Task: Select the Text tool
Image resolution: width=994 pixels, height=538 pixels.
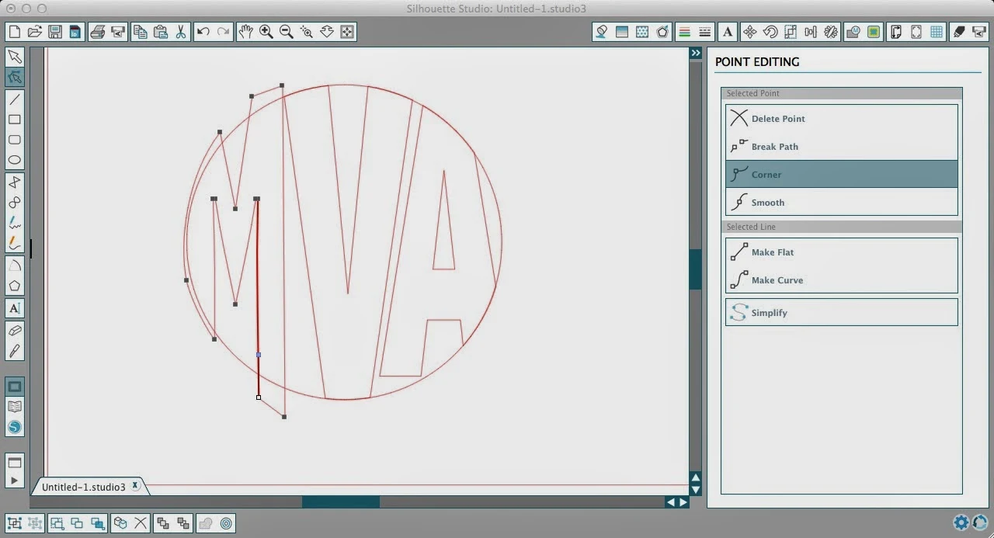Action: pos(14,308)
